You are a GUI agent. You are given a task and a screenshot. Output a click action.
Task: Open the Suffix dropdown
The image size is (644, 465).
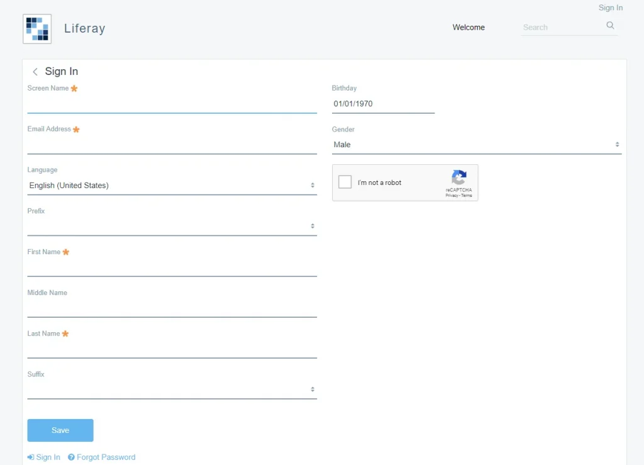171,389
